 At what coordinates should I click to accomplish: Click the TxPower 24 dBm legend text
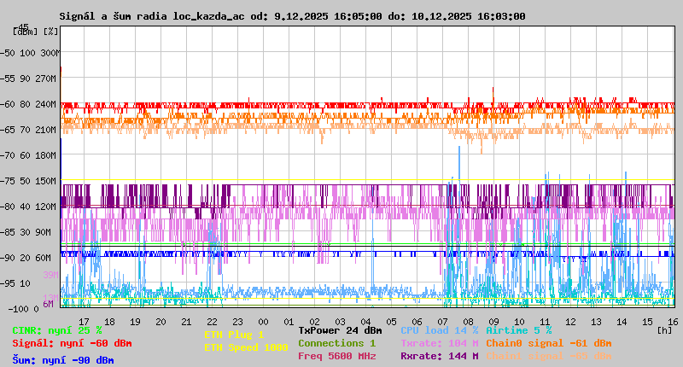pyautogui.click(x=340, y=329)
